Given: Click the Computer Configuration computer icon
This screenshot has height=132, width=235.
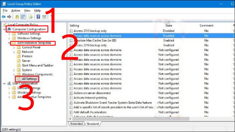Looking at the screenshot, I should tap(9, 29).
